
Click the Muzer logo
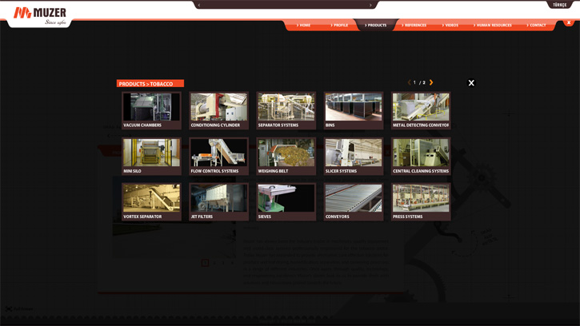coord(40,14)
